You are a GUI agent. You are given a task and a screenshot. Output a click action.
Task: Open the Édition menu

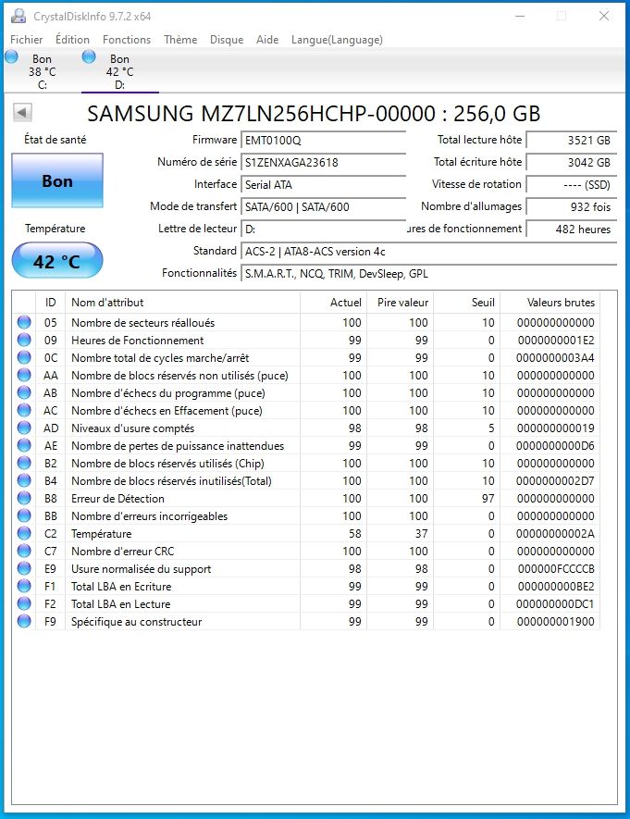coord(72,40)
